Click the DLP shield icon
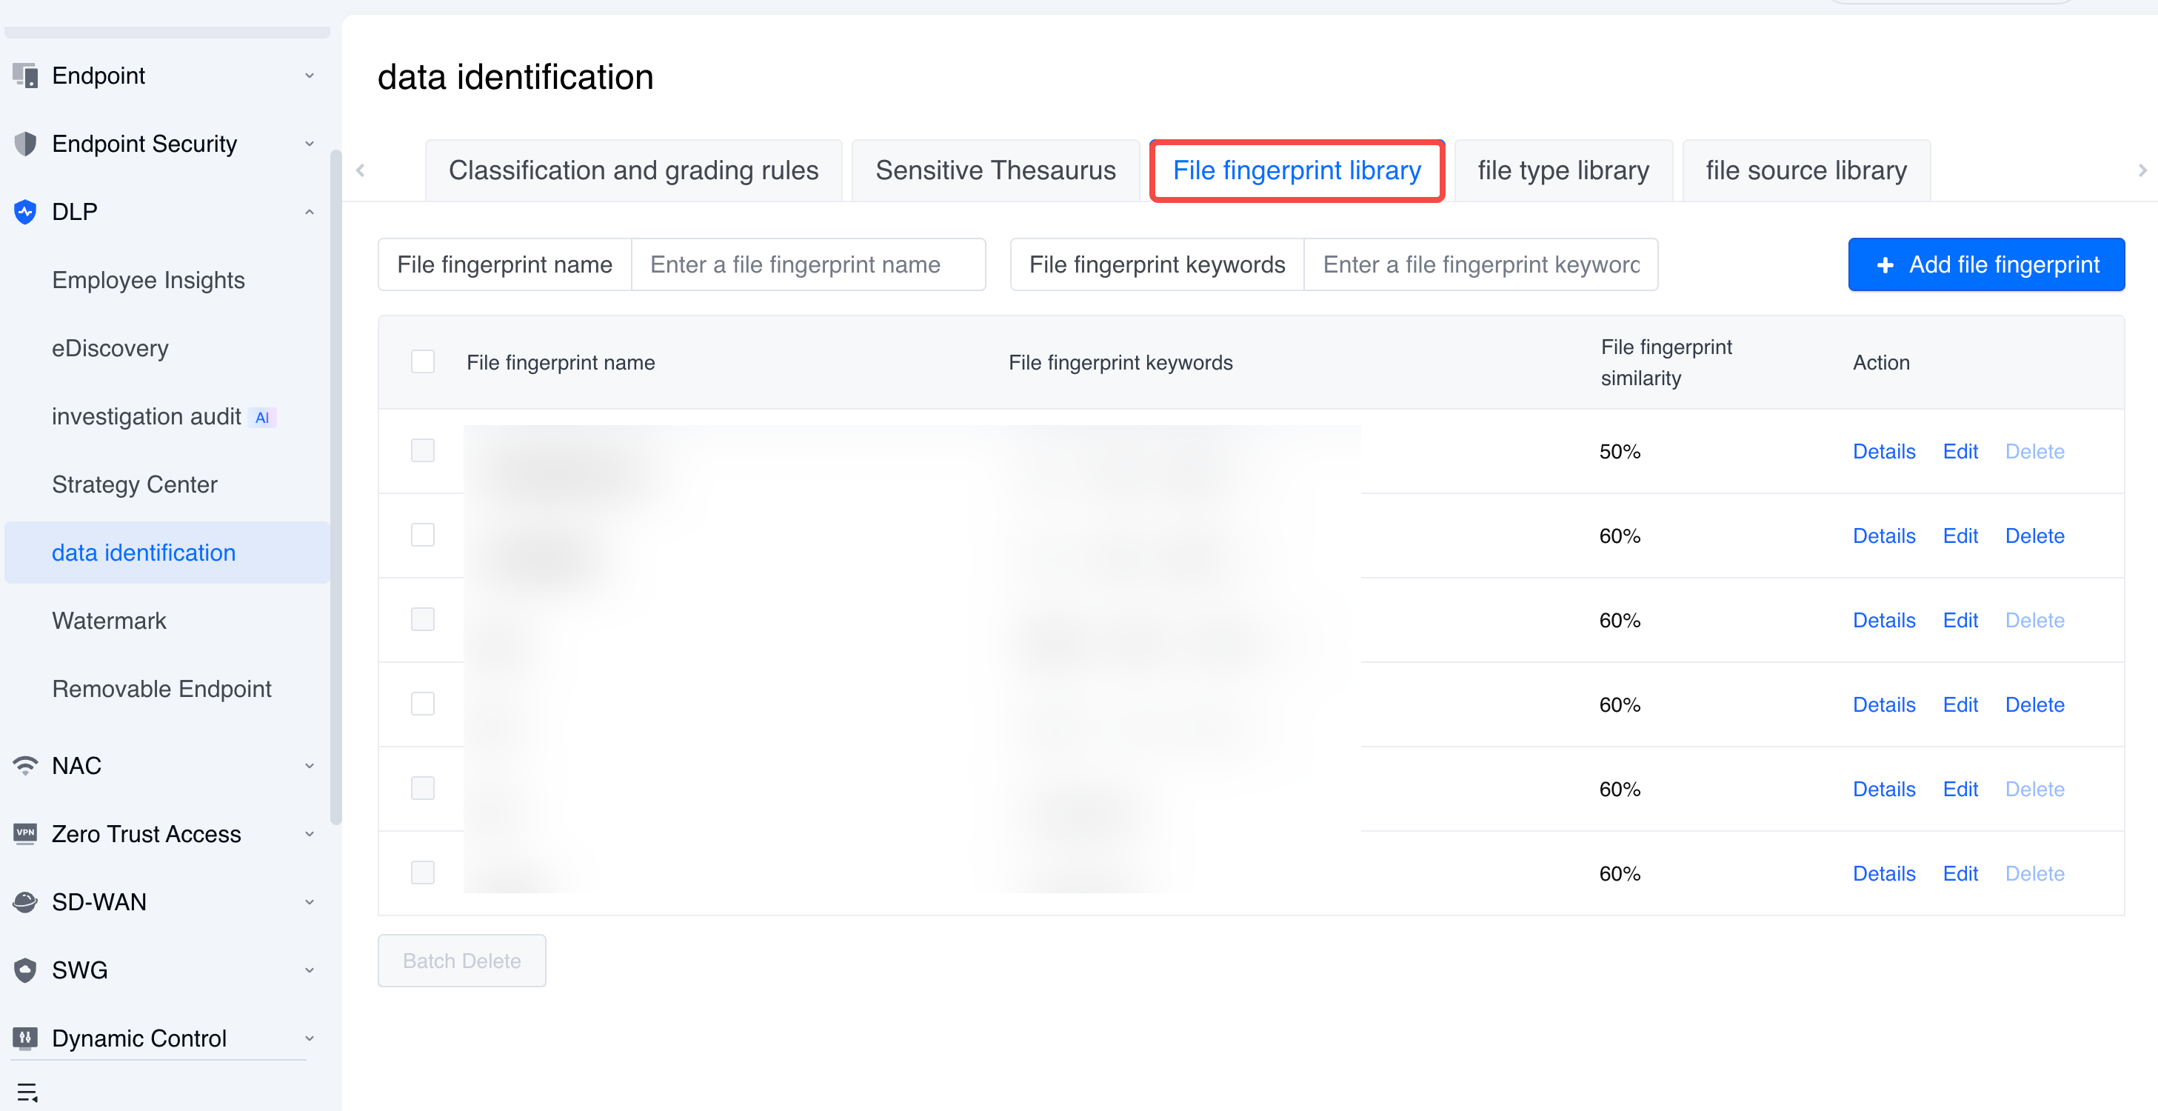This screenshot has width=2158, height=1111. (x=25, y=212)
